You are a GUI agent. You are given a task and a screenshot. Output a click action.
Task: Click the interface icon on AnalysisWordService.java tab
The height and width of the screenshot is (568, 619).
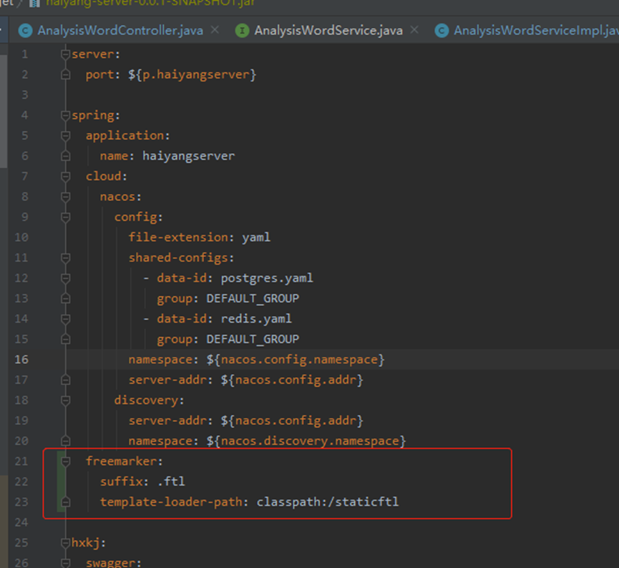(x=242, y=31)
